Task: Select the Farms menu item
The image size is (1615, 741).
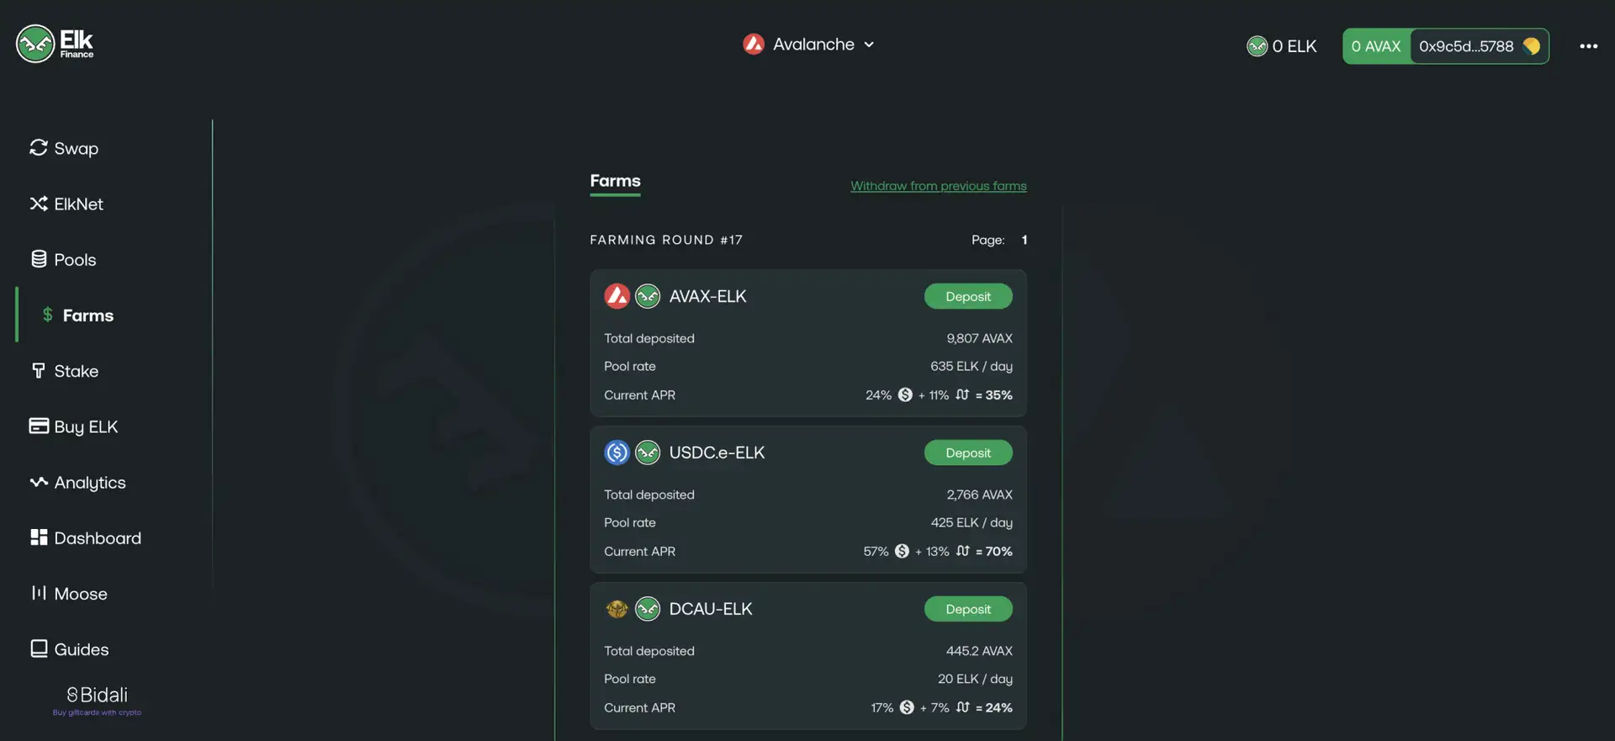Action: point(78,315)
